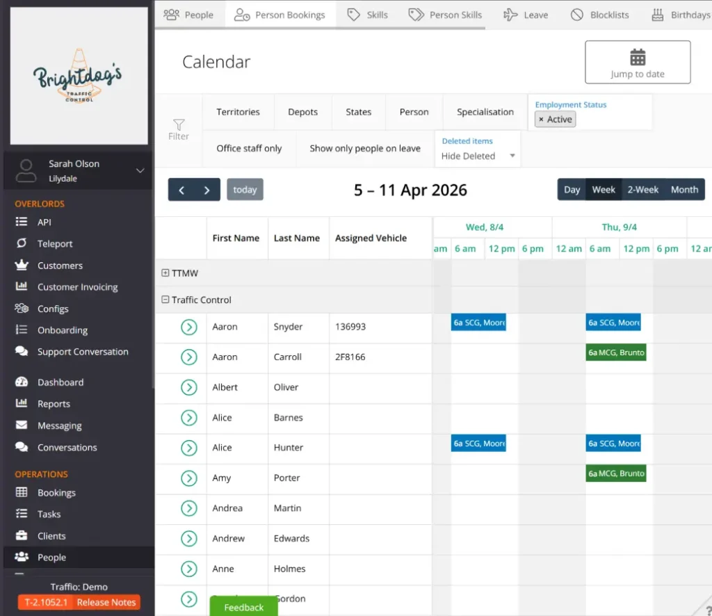Viewport: 712px width, 616px height.
Task: Open the Hide Deleted dropdown
Action: [x=478, y=154]
